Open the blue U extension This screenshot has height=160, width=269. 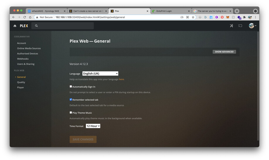(x=211, y=17)
